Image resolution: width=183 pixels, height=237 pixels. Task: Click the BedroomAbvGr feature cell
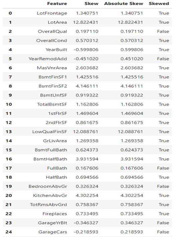click(48, 186)
